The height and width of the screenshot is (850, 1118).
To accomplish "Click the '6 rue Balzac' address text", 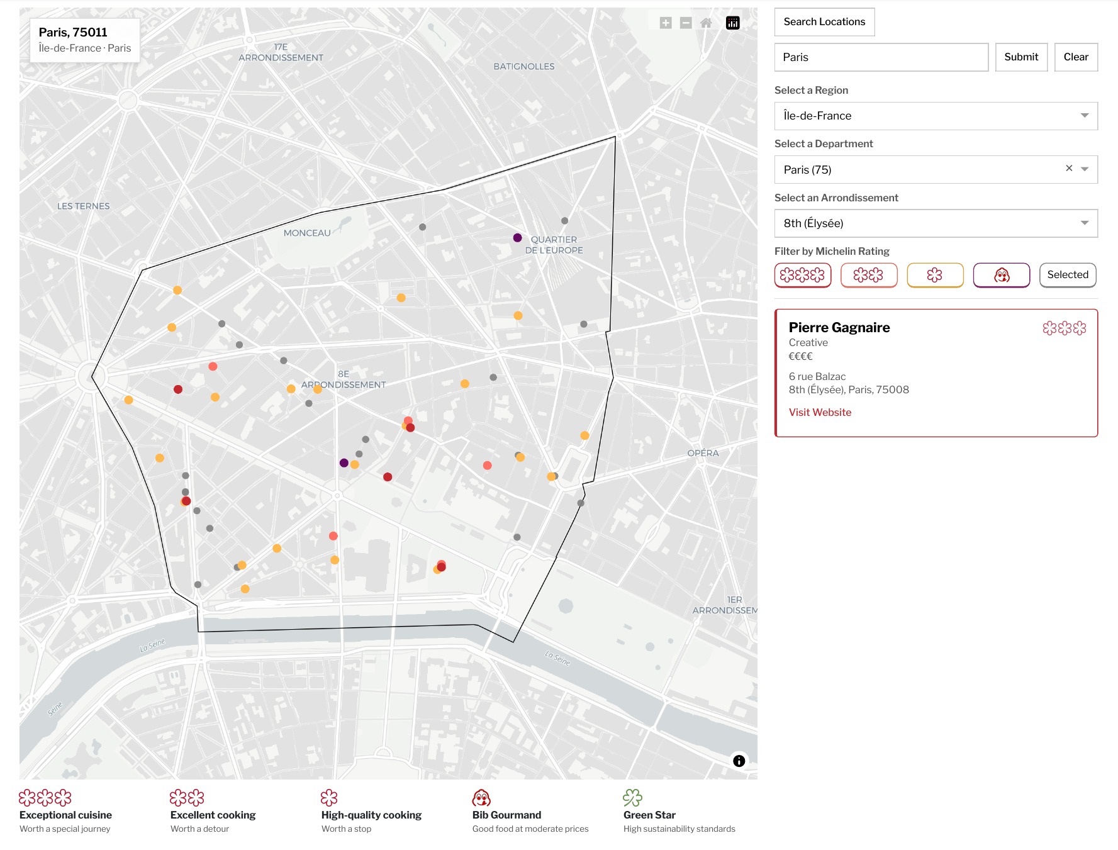I will click(817, 376).
